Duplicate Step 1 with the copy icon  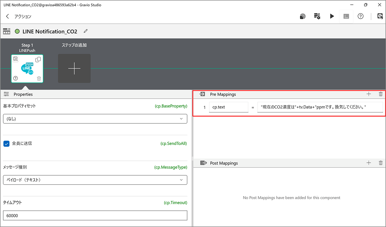[38, 59]
